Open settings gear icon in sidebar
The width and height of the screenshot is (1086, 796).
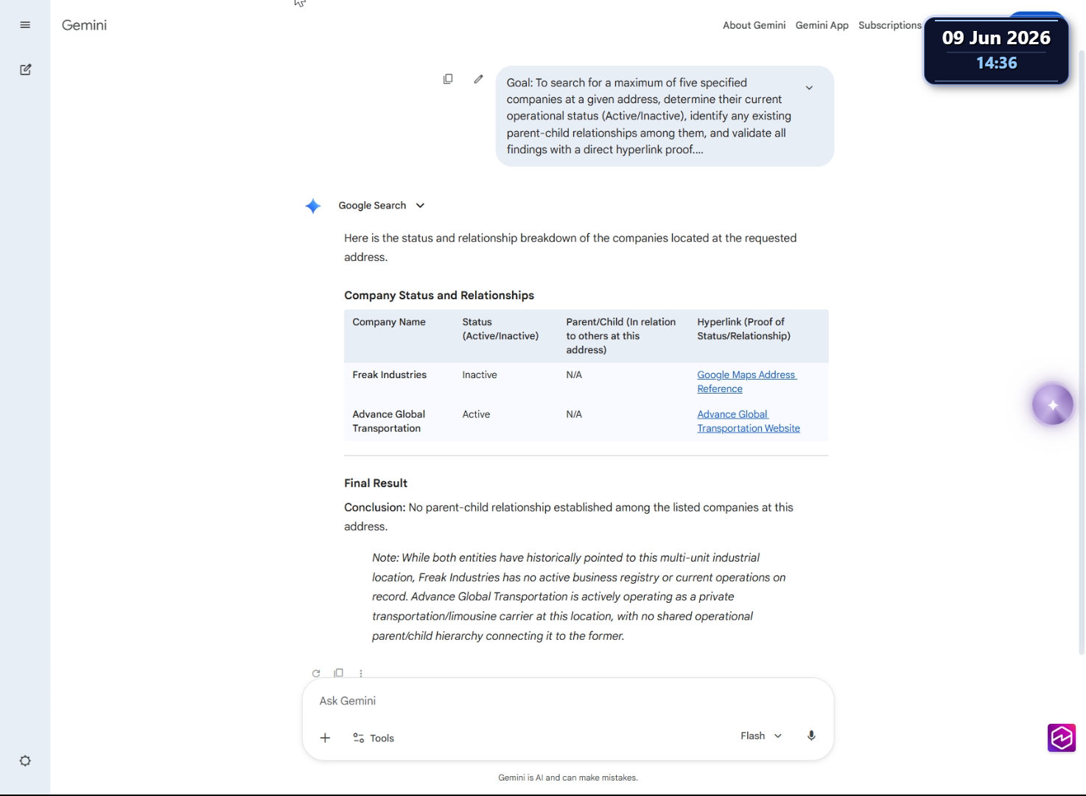[x=25, y=761]
